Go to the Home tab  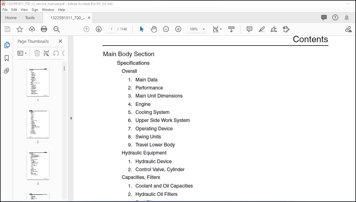[11, 18]
